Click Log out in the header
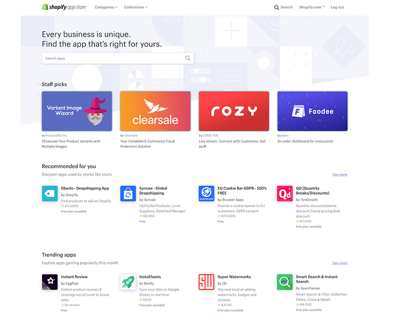400x320 pixels. tap(337, 7)
